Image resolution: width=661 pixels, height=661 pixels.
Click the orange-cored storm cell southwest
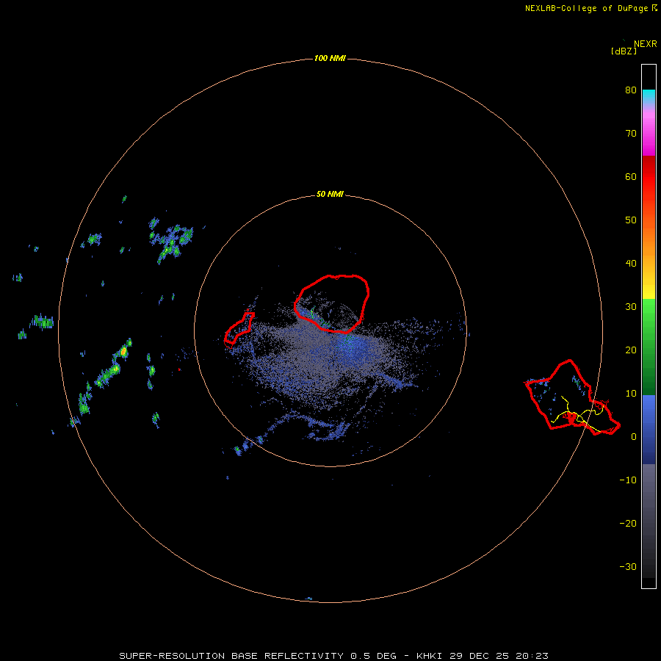click(123, 351)
